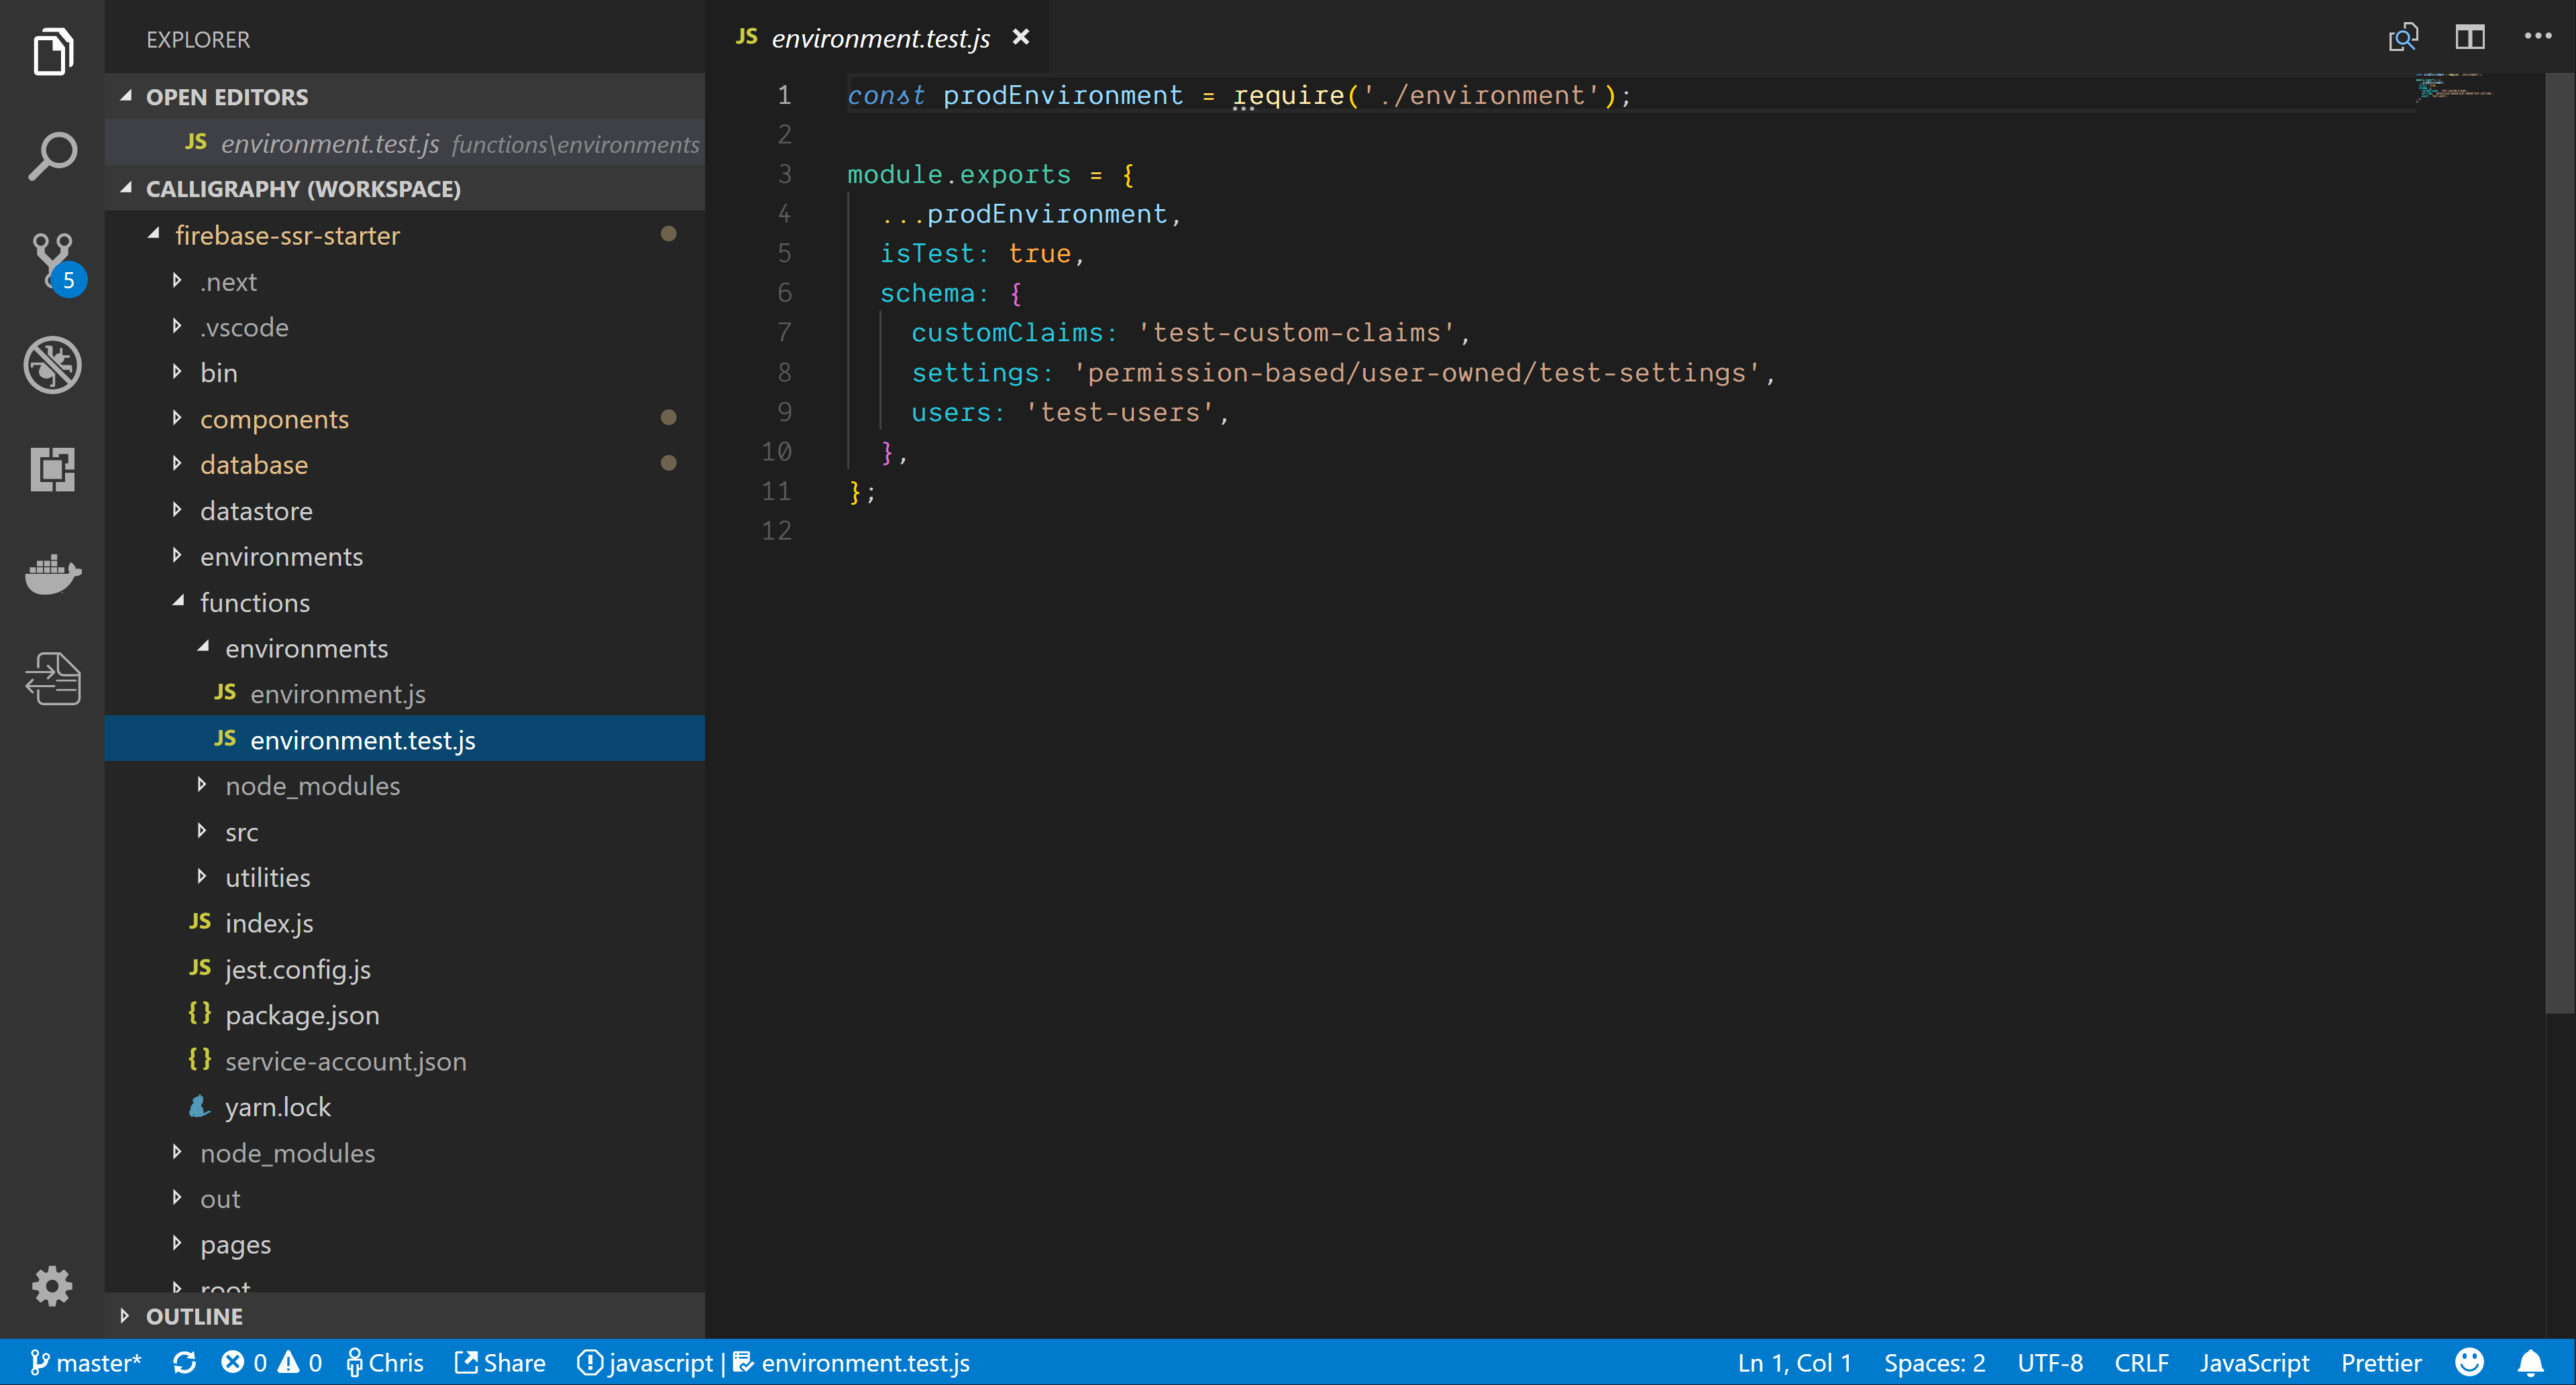Open service-account.json file
The image size is (2576, 1385).
coord(404,1061)
